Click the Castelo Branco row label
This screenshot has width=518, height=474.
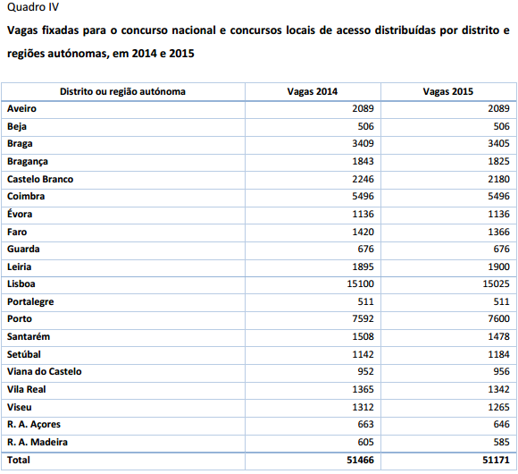point(40,179)
